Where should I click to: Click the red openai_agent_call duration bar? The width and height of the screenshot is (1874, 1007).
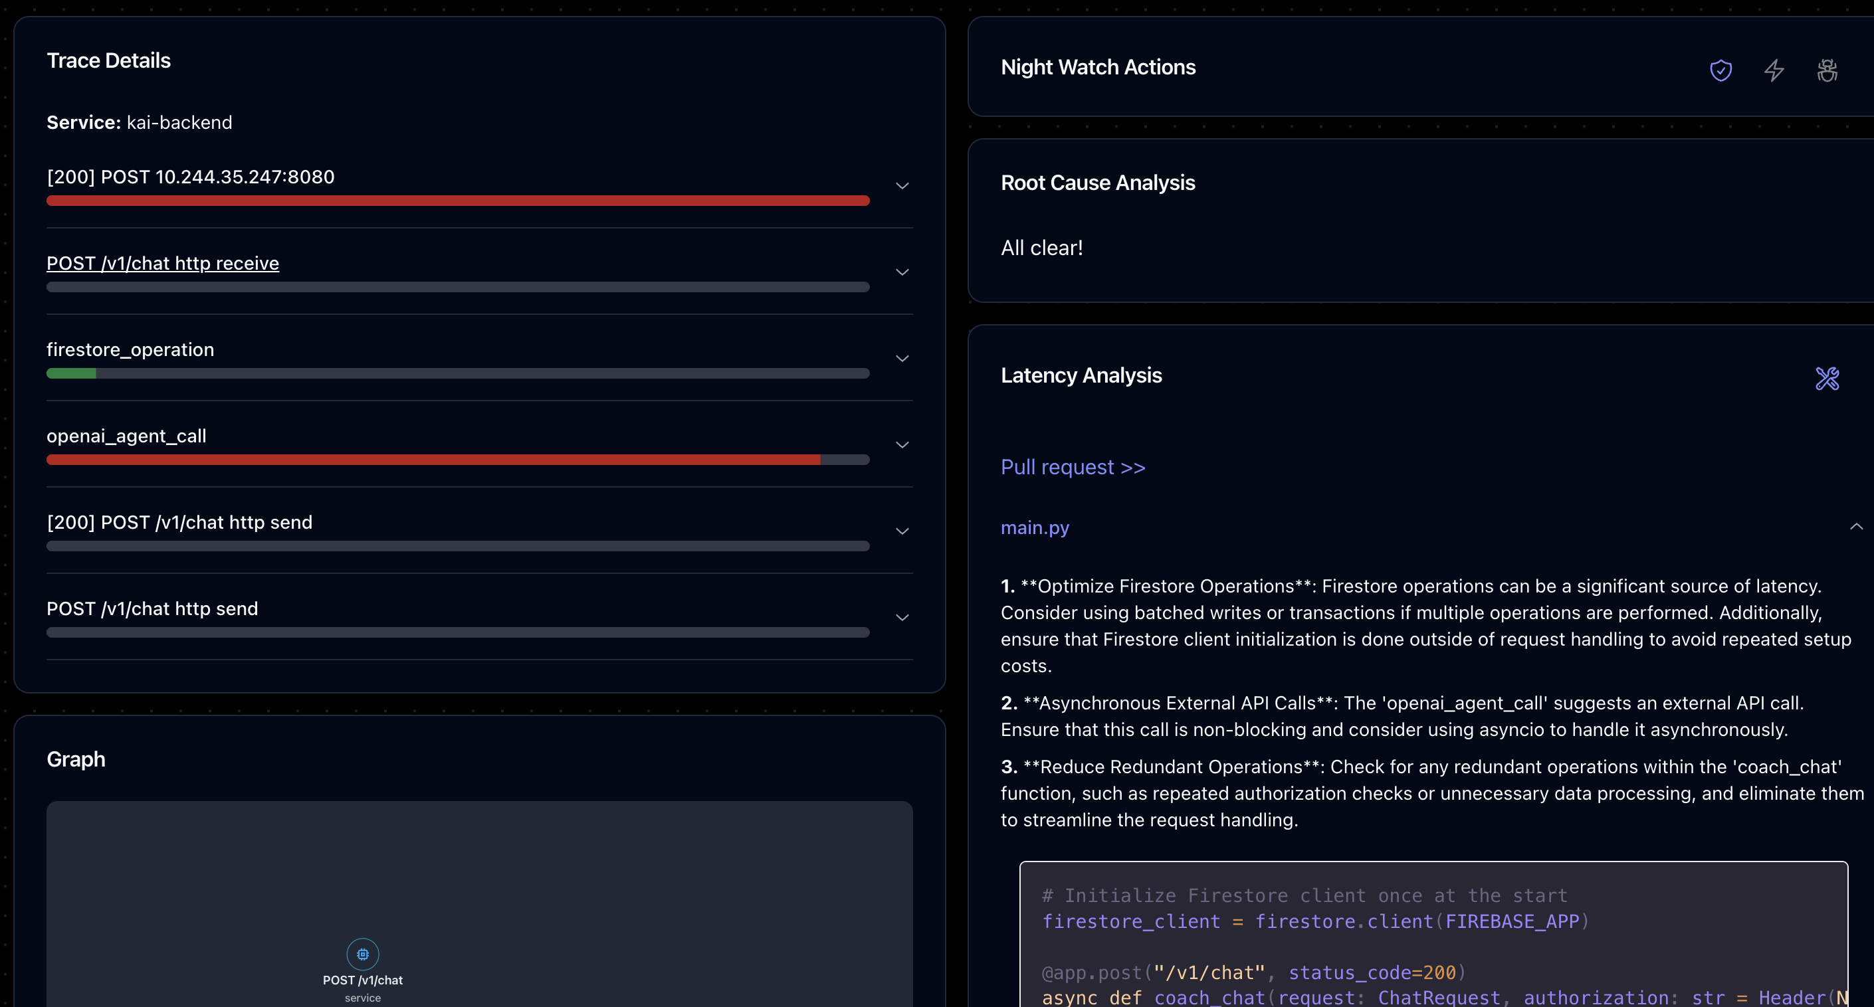433,460
